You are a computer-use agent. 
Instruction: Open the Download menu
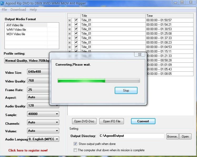18,9
